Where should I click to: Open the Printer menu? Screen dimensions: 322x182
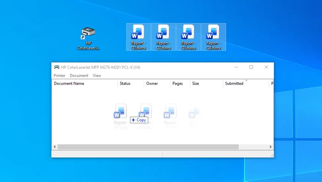(59, 75)
